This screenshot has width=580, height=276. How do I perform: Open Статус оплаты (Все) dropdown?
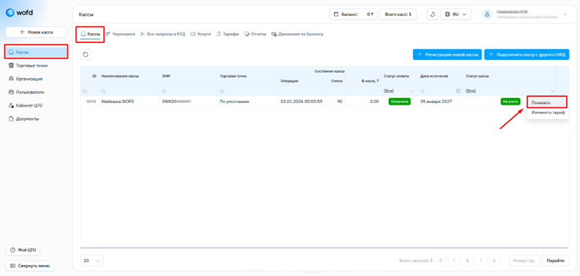[x=399, y=91]
